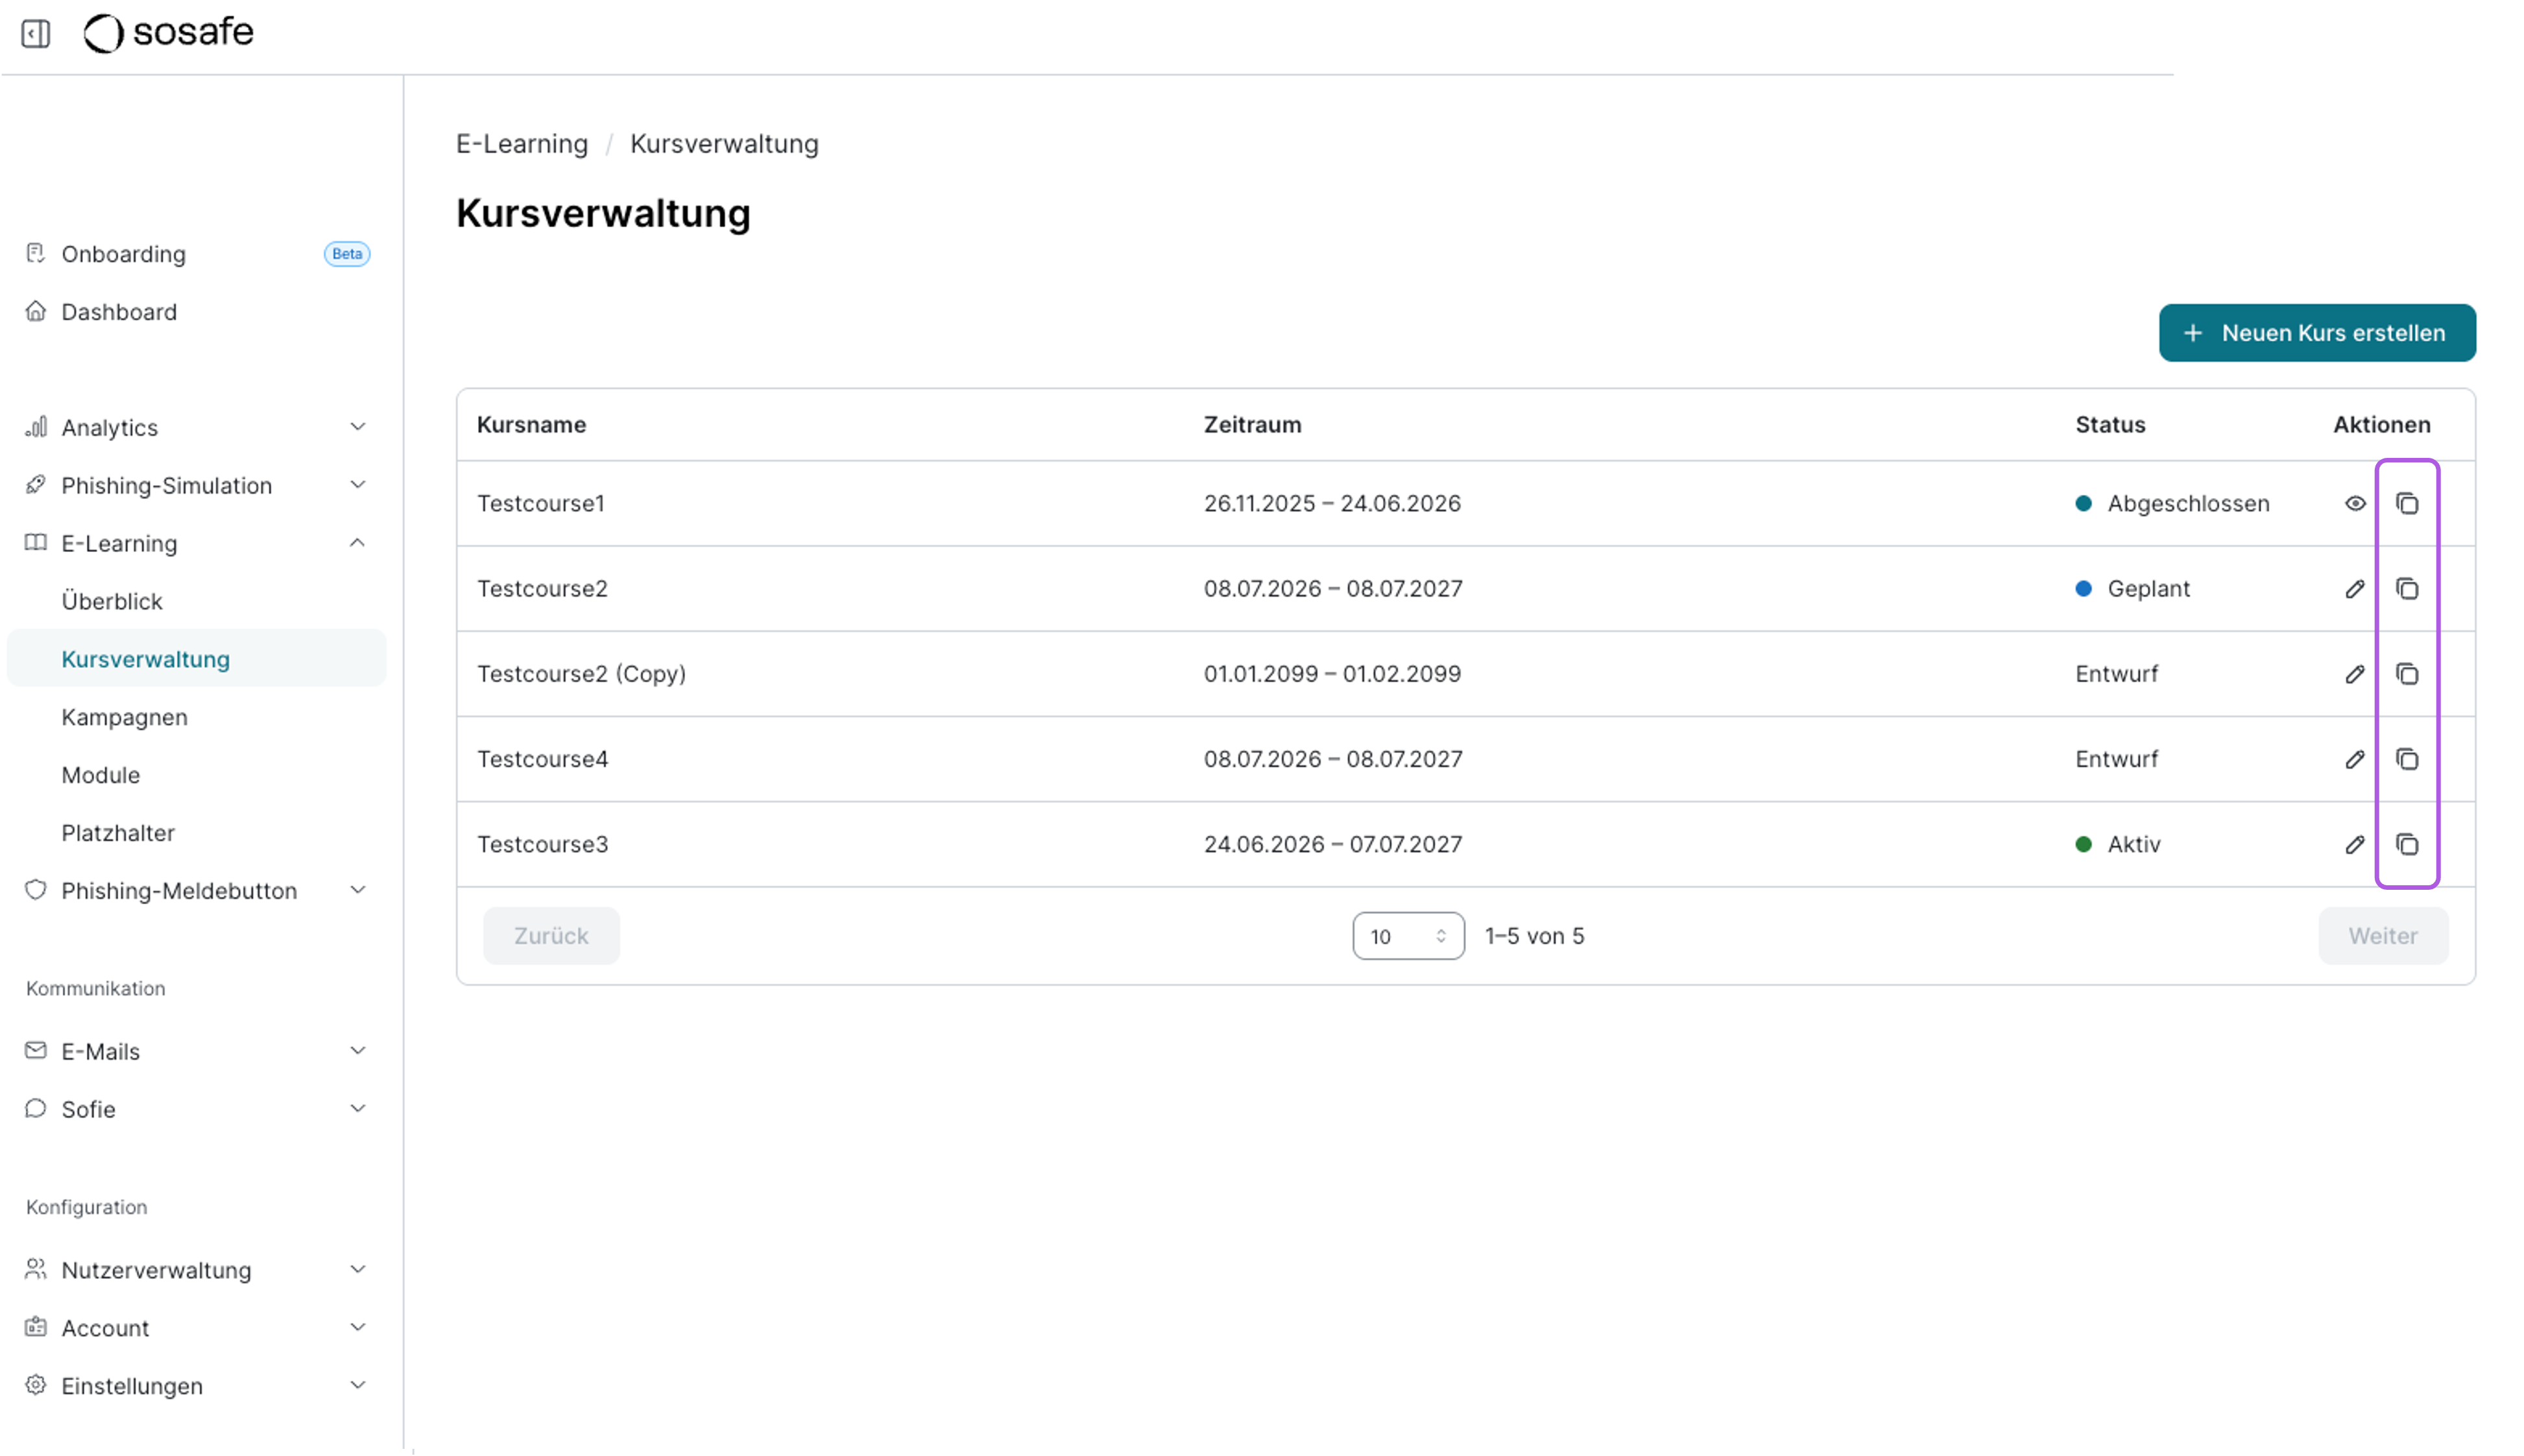This screenshot has height=1456, width=2524.
Task: Click the Beta badge next to Onboarding
Action: click(347, 254)
